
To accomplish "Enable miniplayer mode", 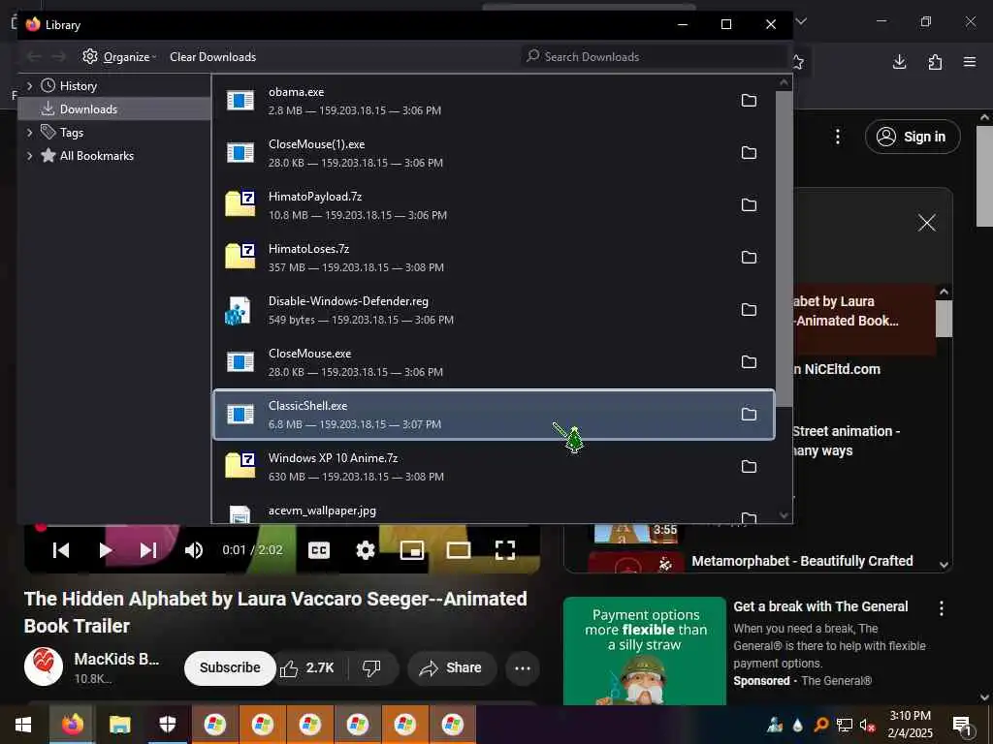I will click(412, 550).
